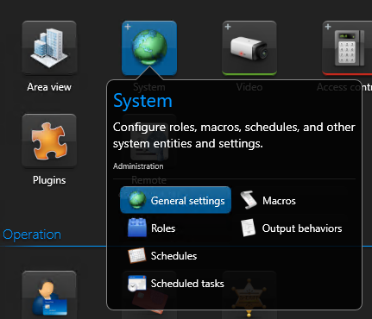This screenshot has height=319, width=372.
Task: Click the Output behaviors document icon
Action: pos(249,228)
